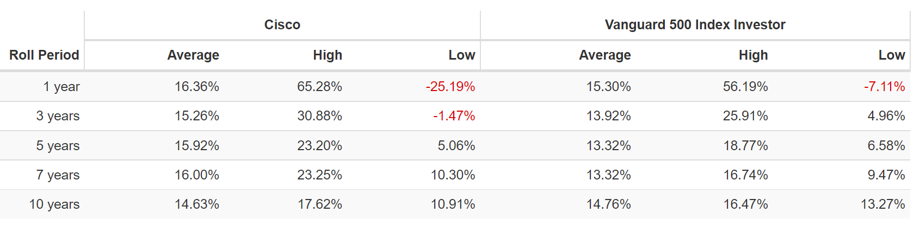Click the Low header under Vanguard
The width and height of the screenshot is (920, 225).
click(x=891, y=55)
